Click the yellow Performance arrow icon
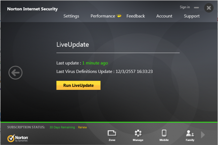The height and width of the screenshot is (145, 218). coord(119,16)
